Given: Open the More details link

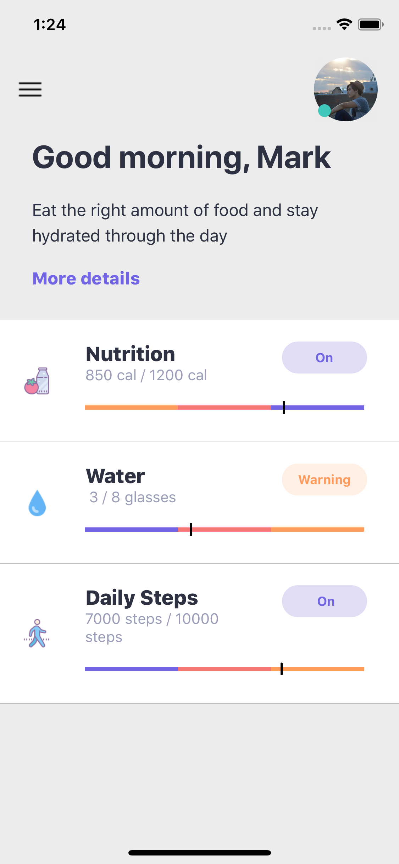Looking at the screenshot, I should coord(86,278).
